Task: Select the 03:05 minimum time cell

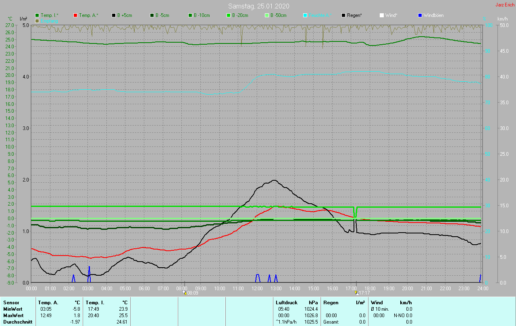Action: click(x=46, y=309)
